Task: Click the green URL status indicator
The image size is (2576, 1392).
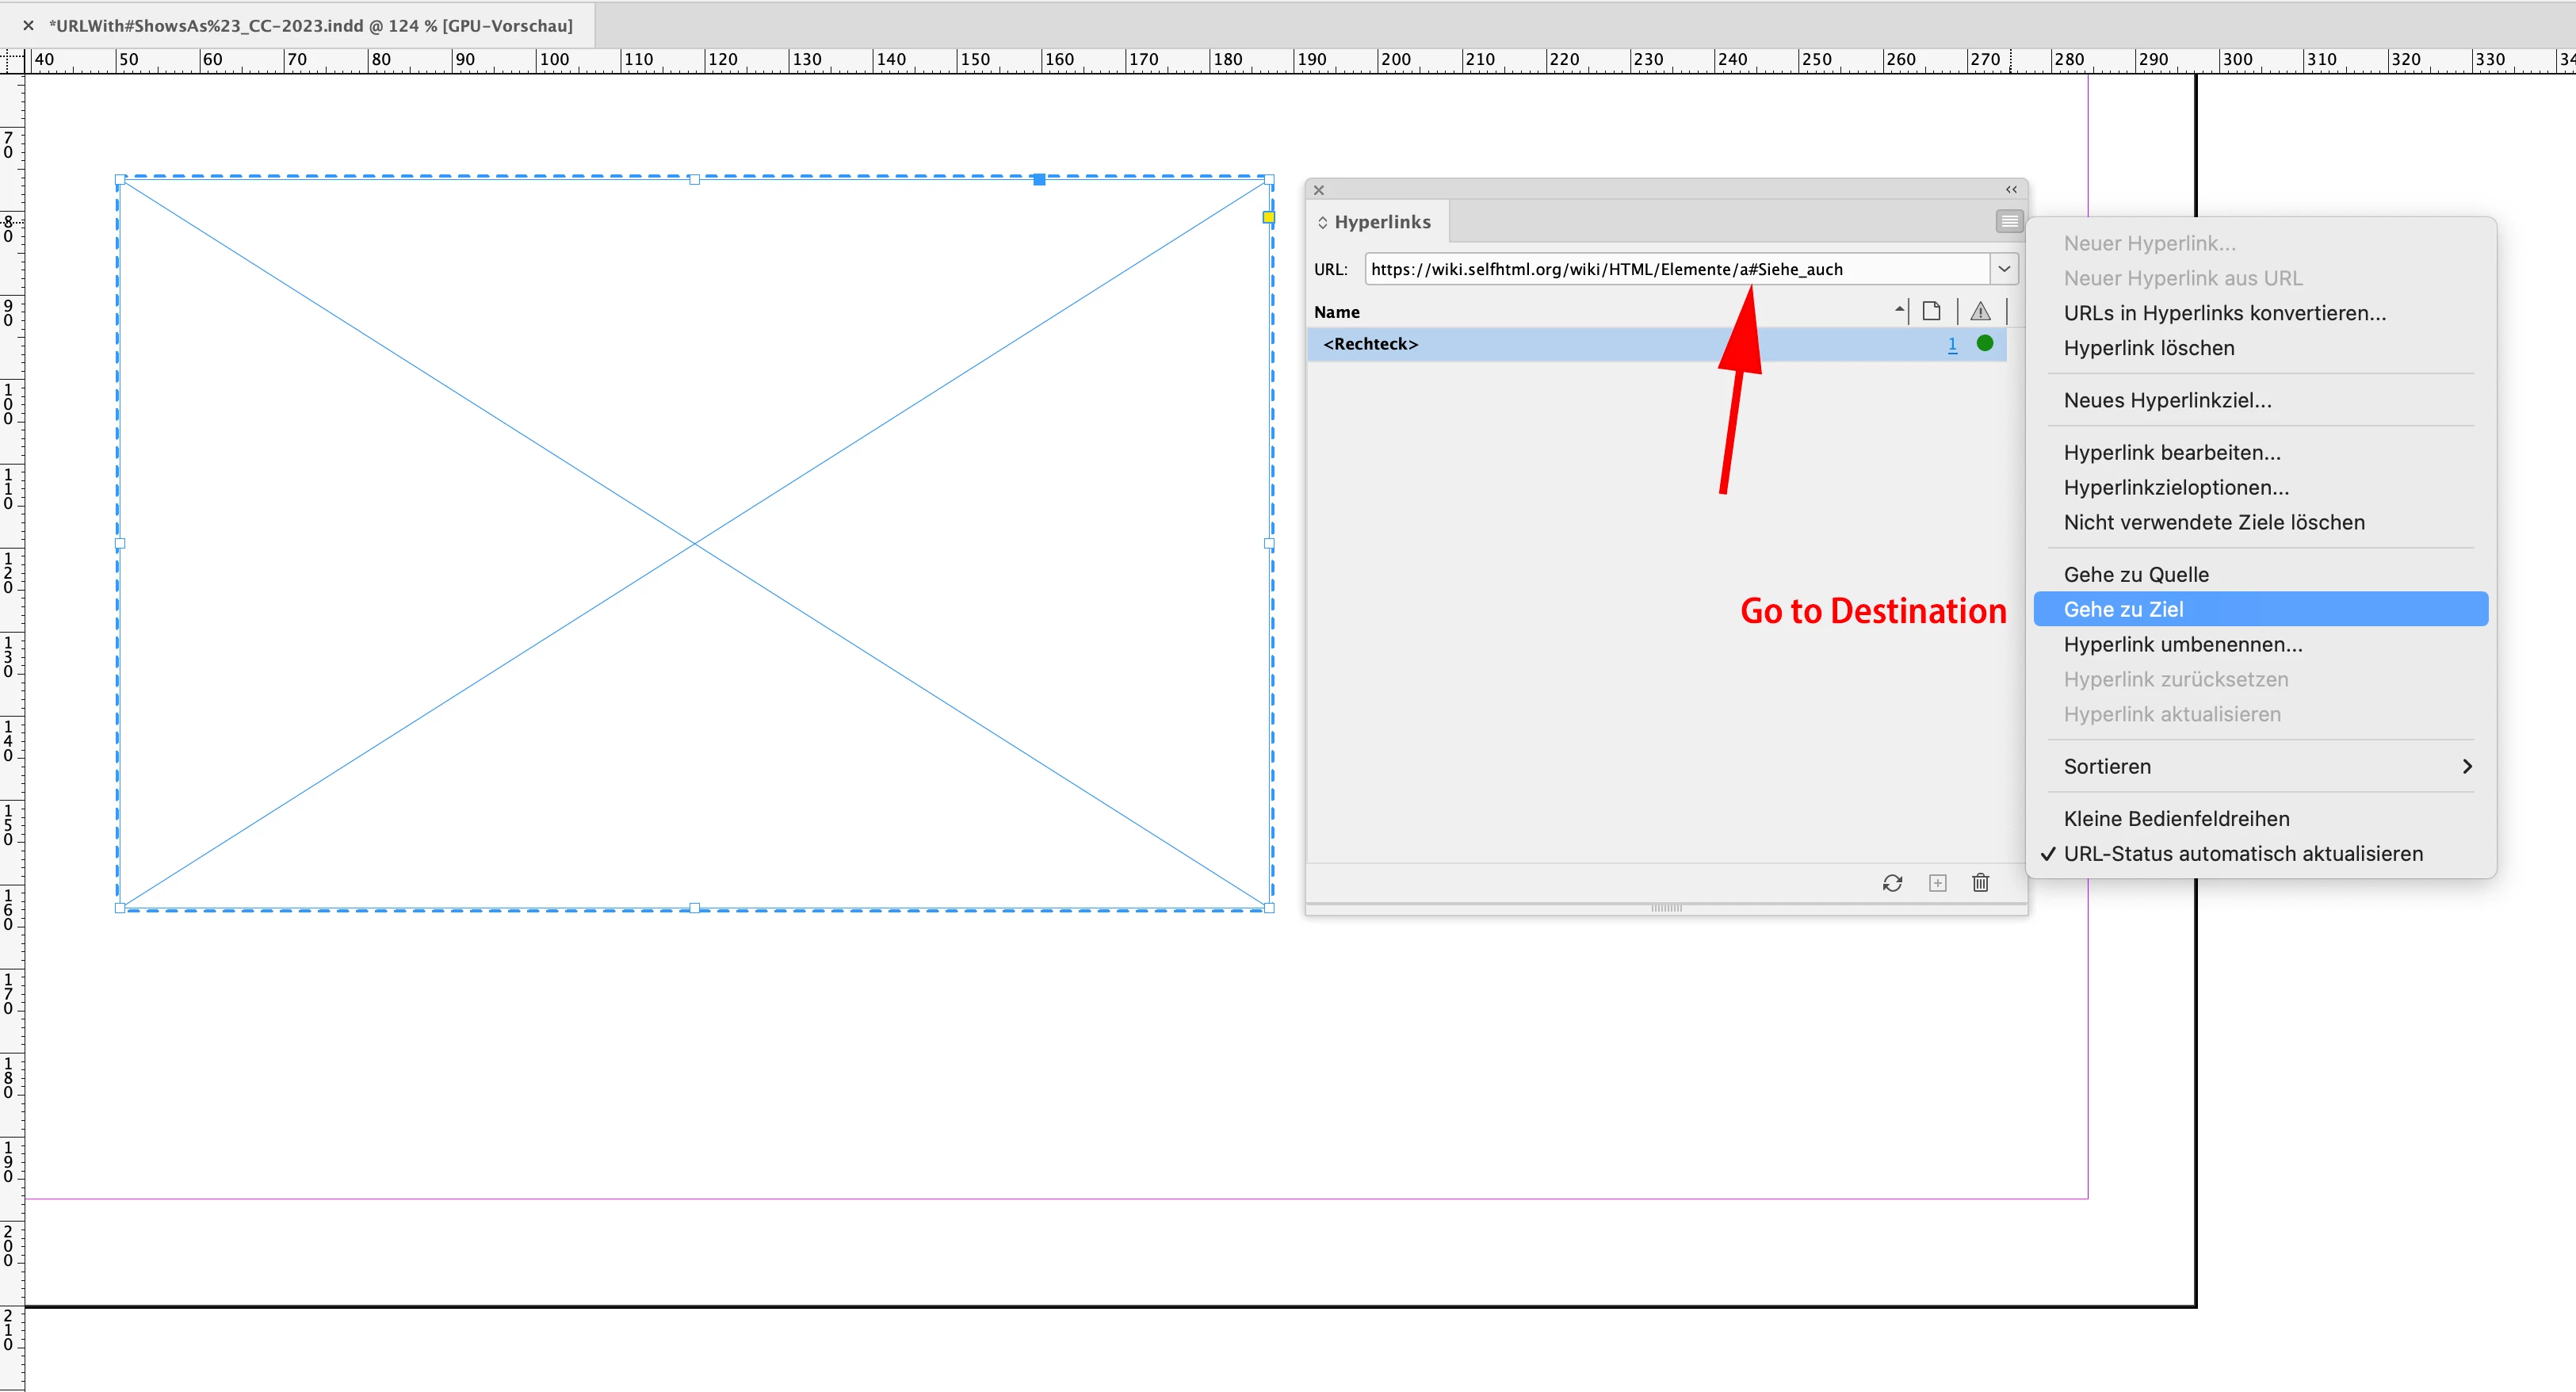Action: tap(1985, 343)
